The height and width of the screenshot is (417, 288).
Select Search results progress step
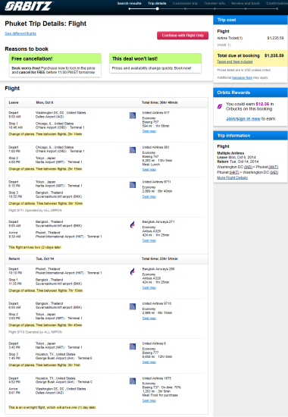(130, 4)
